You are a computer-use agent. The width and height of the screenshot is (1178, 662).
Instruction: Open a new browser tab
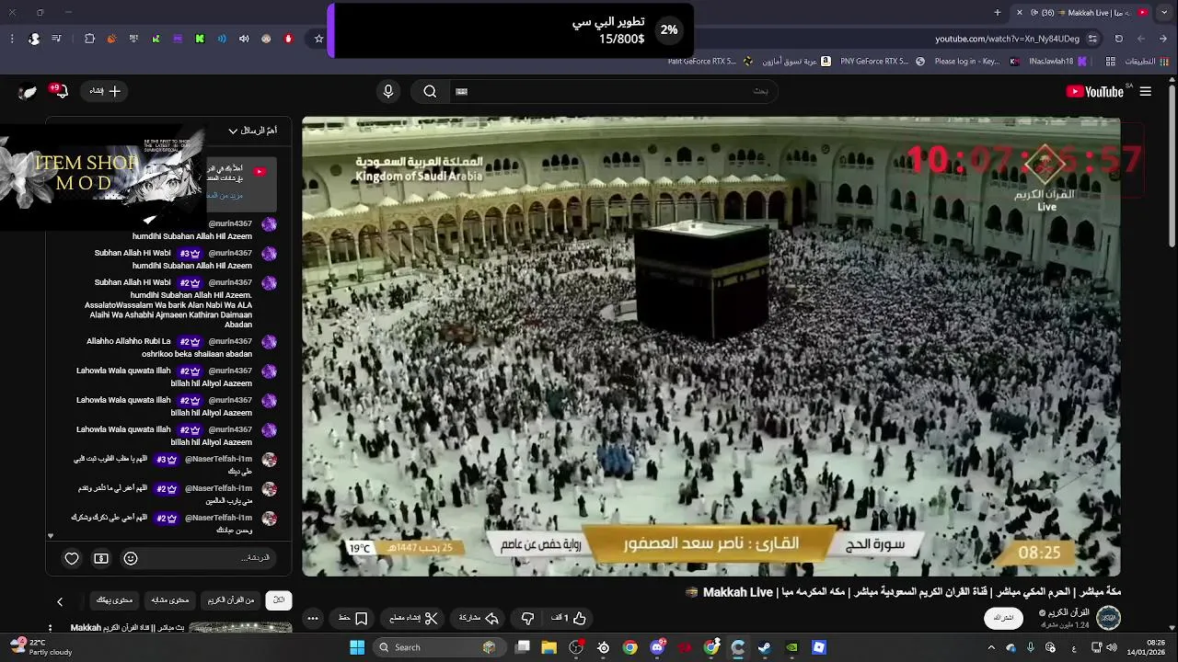(998, 12)
